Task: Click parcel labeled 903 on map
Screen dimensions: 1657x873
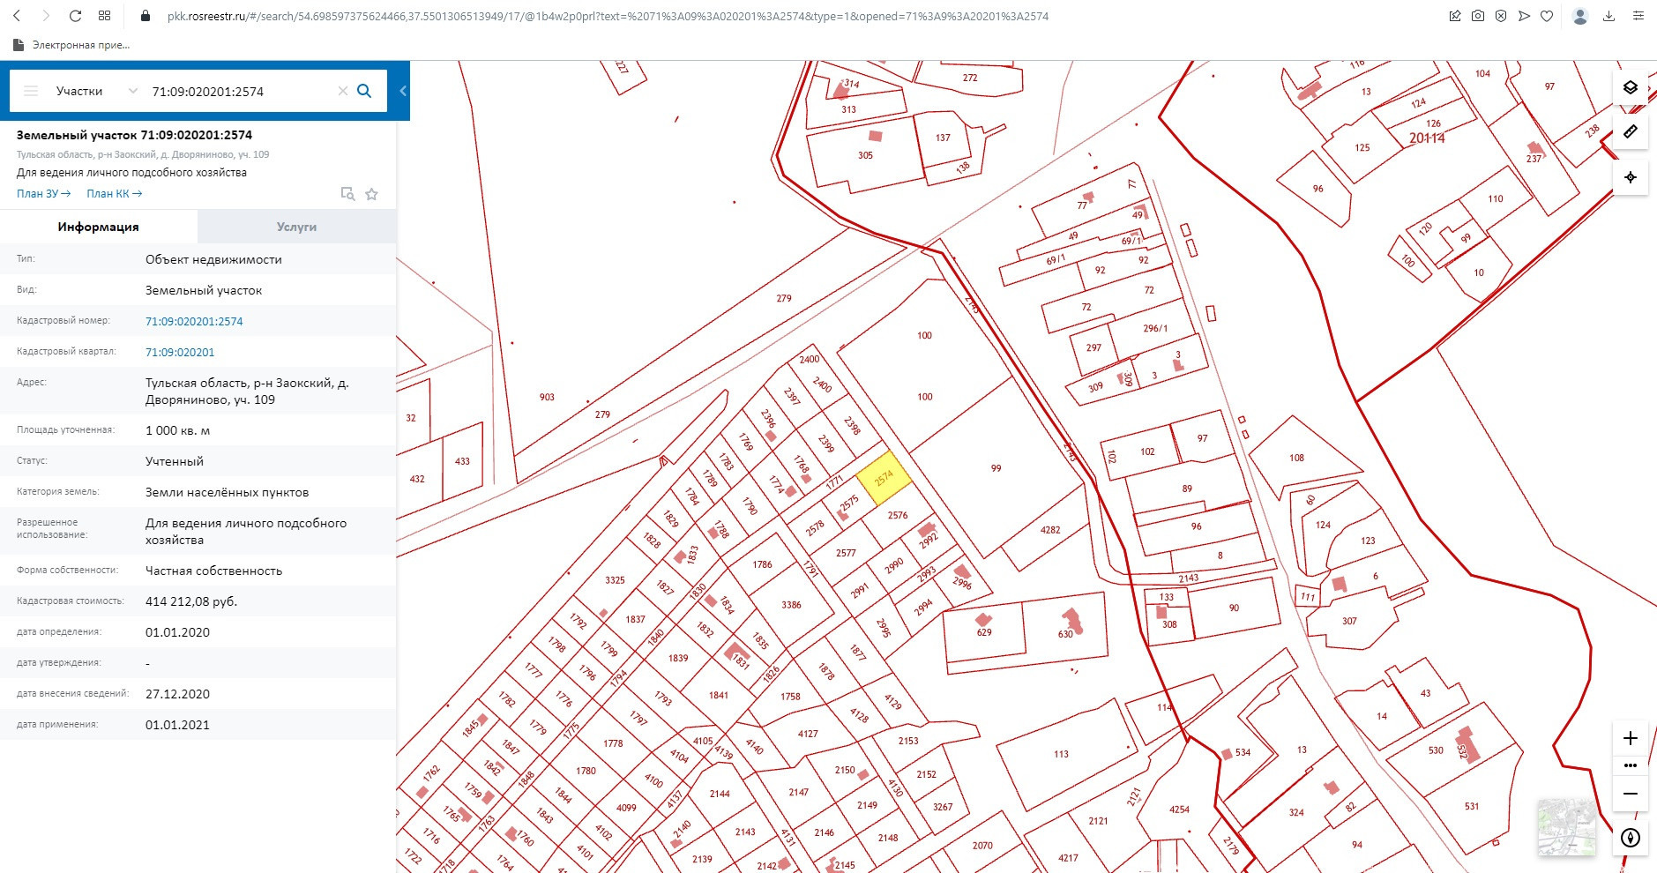Action: (x=547, y=397)
